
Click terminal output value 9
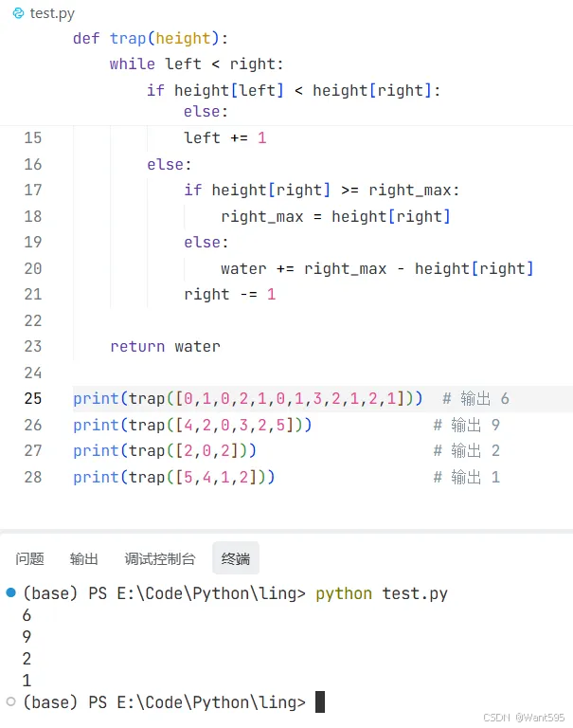(x=27, y=637)
